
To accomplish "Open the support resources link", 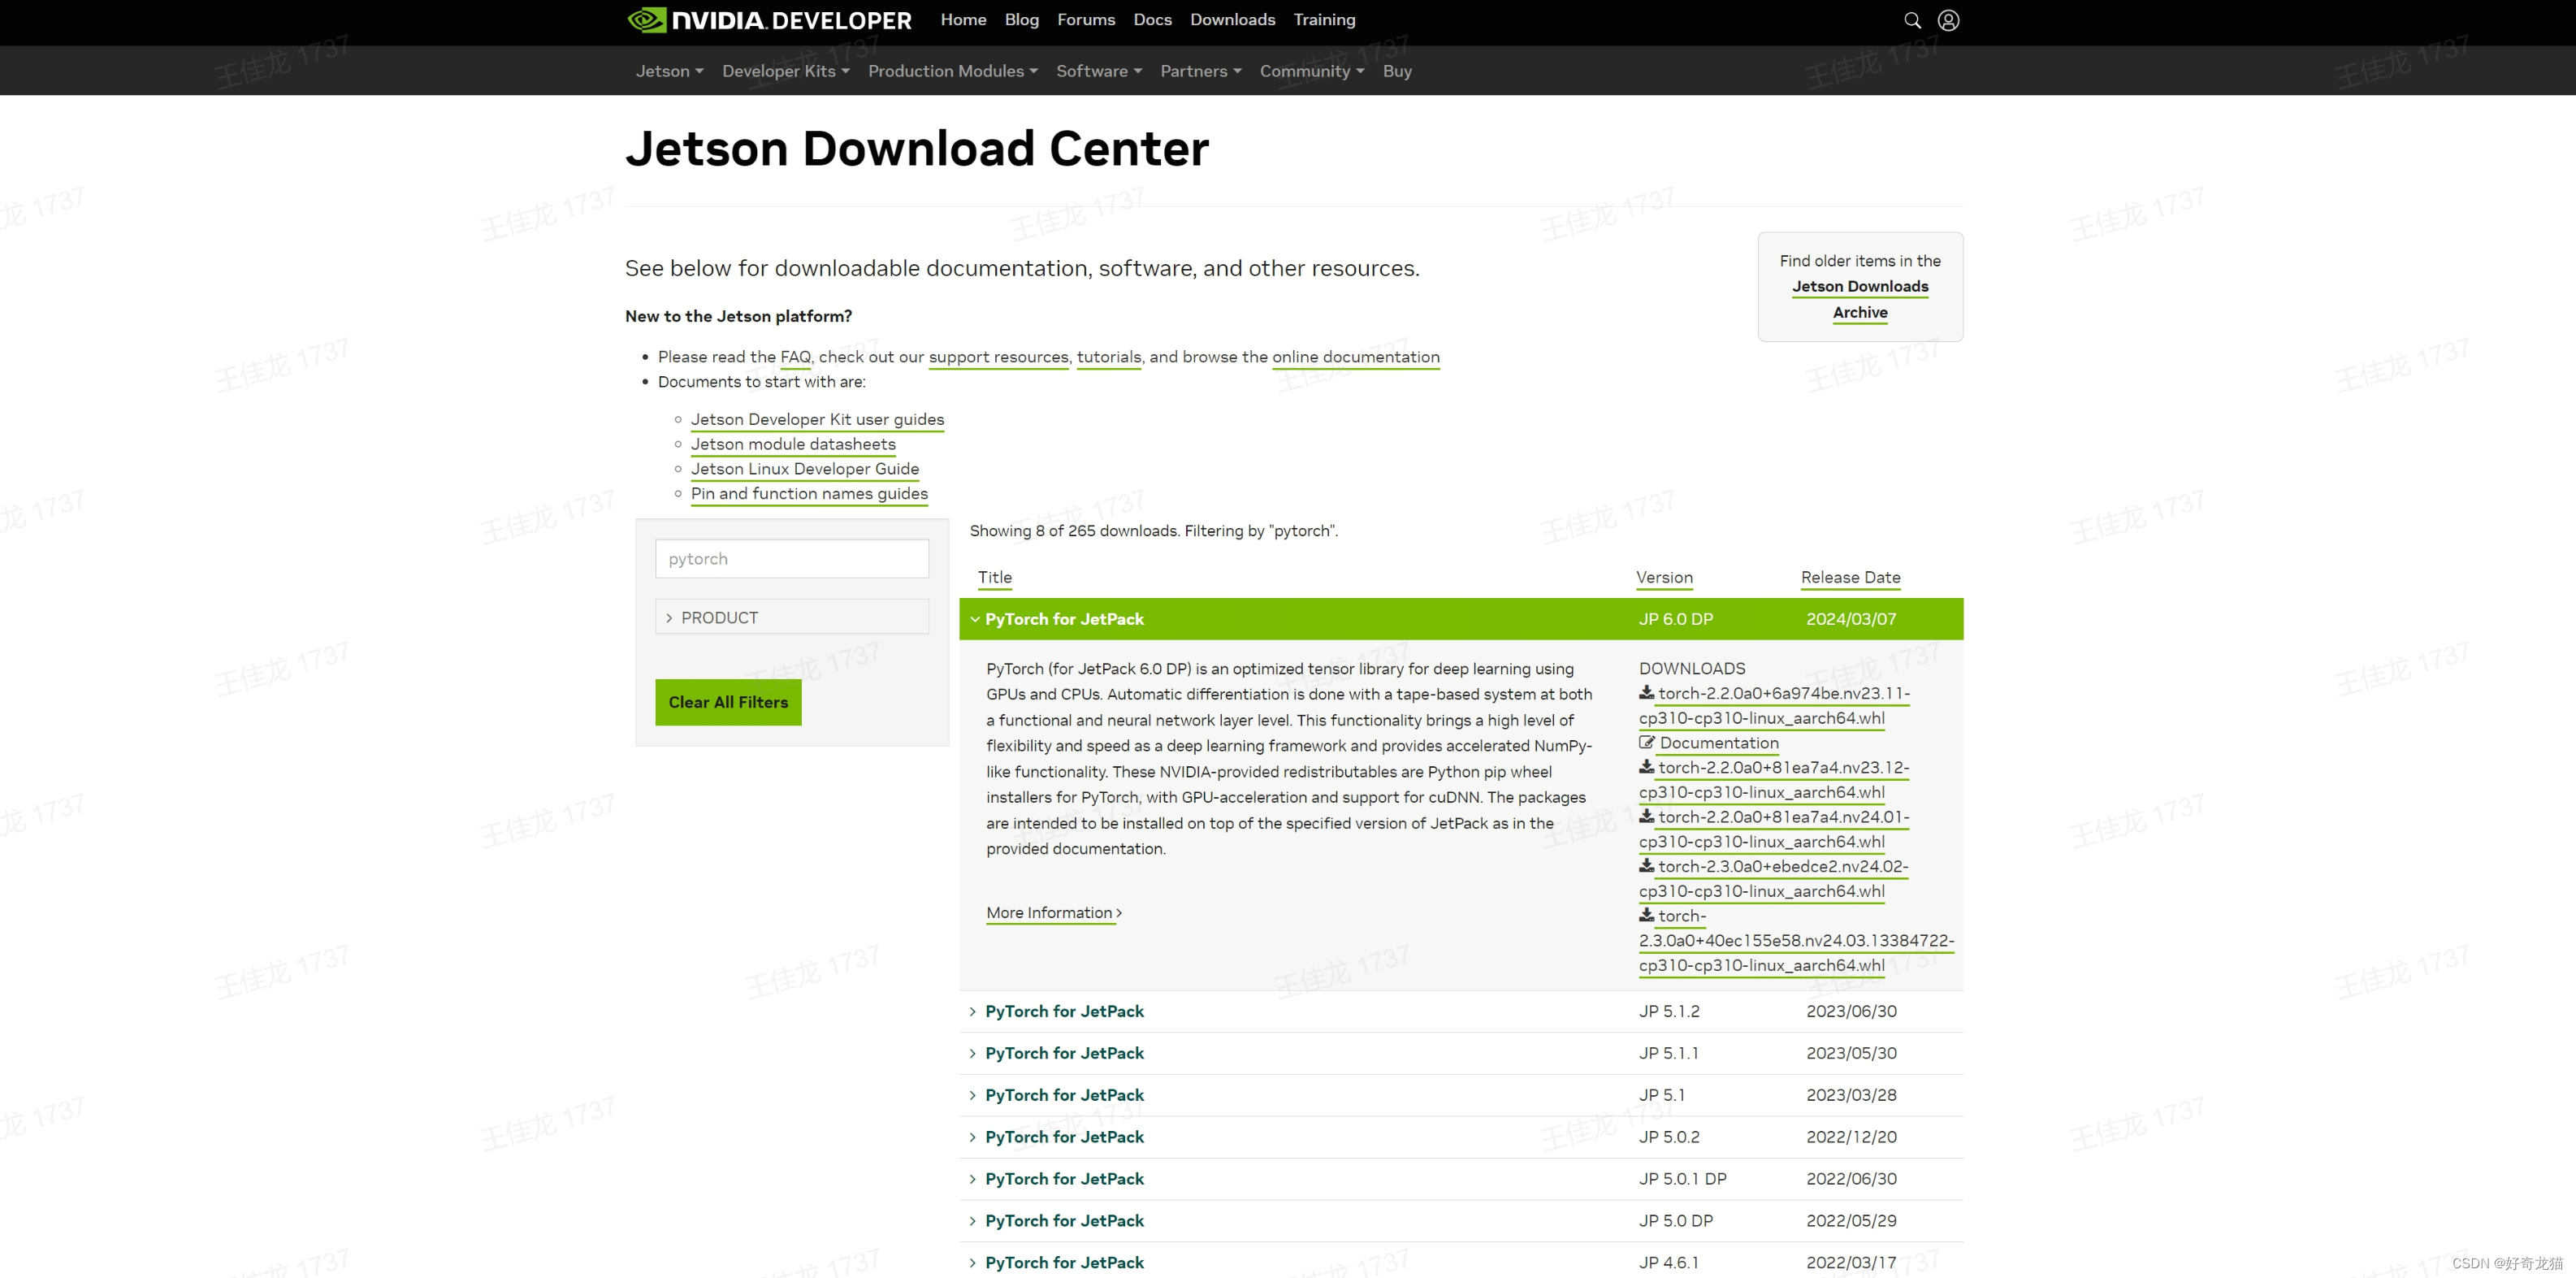I will coord(998,357).
